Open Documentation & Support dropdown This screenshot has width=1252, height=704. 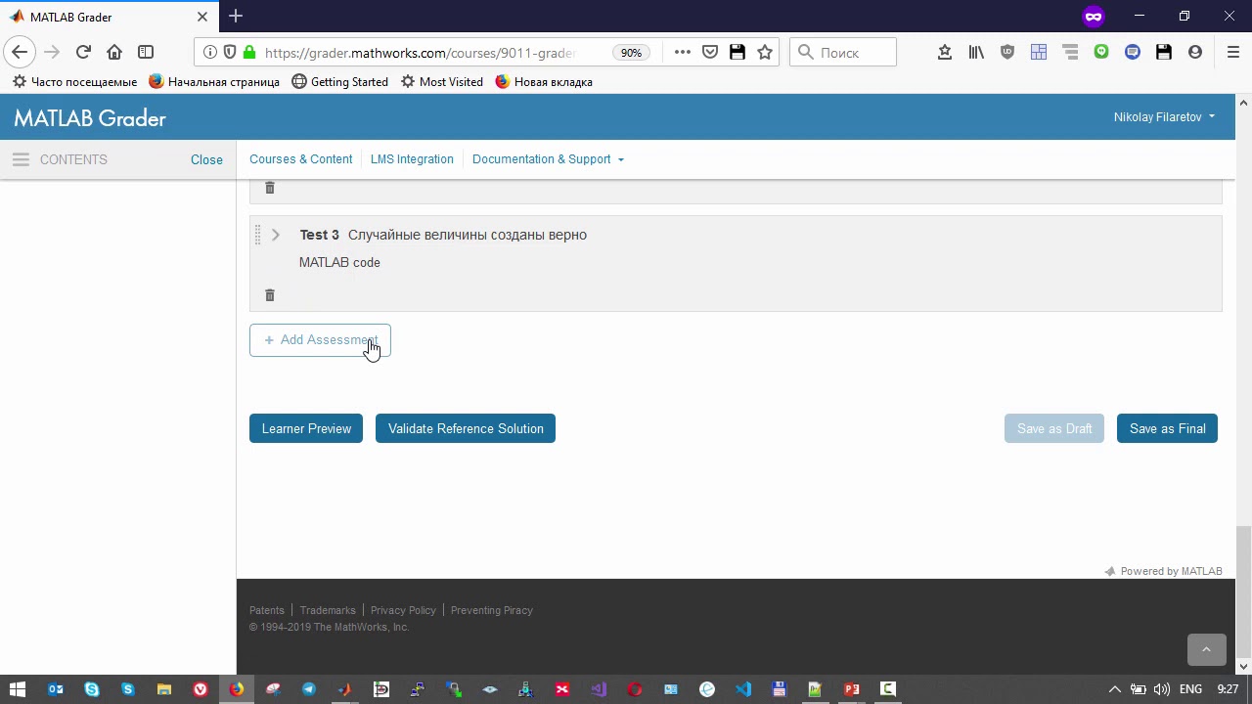click(x=548, y=159)
